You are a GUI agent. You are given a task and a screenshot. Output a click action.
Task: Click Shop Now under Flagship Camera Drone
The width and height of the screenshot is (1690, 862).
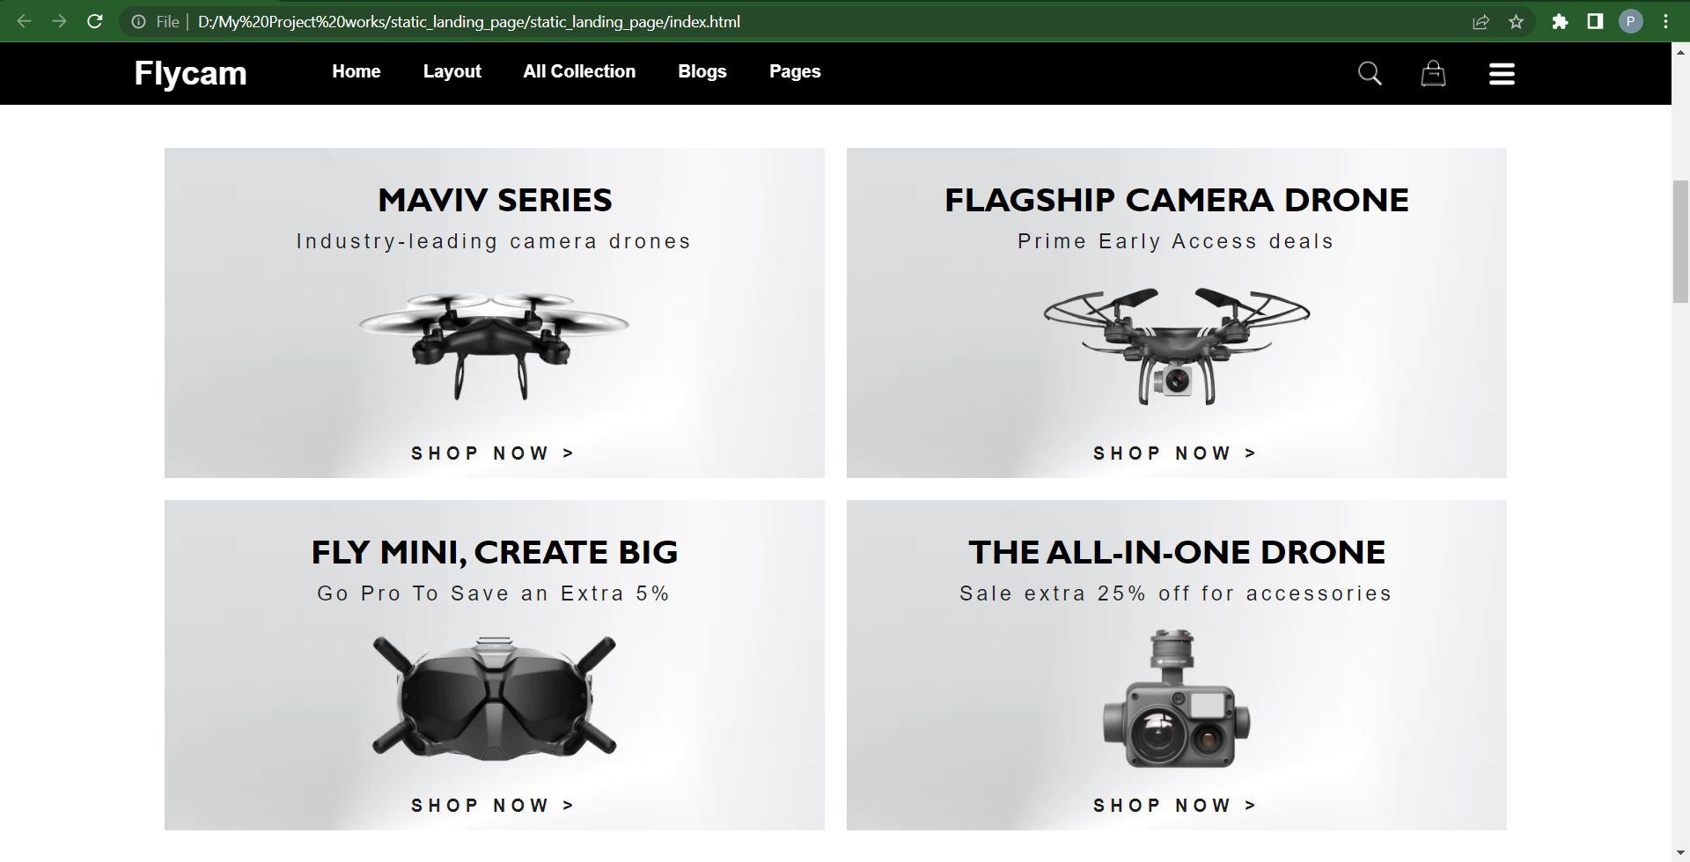(x=1175, y=453)
